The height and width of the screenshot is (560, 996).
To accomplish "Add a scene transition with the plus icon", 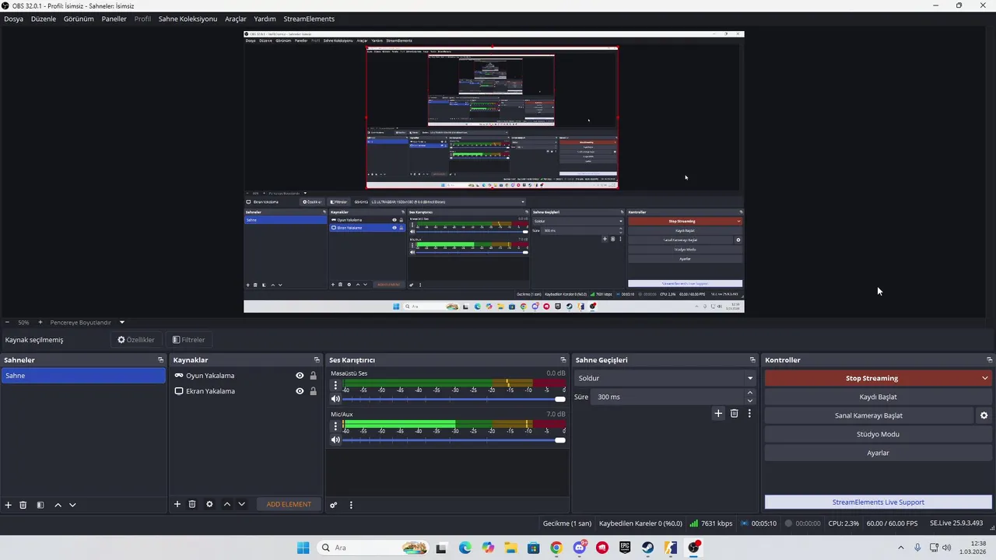I will point(718,413).
